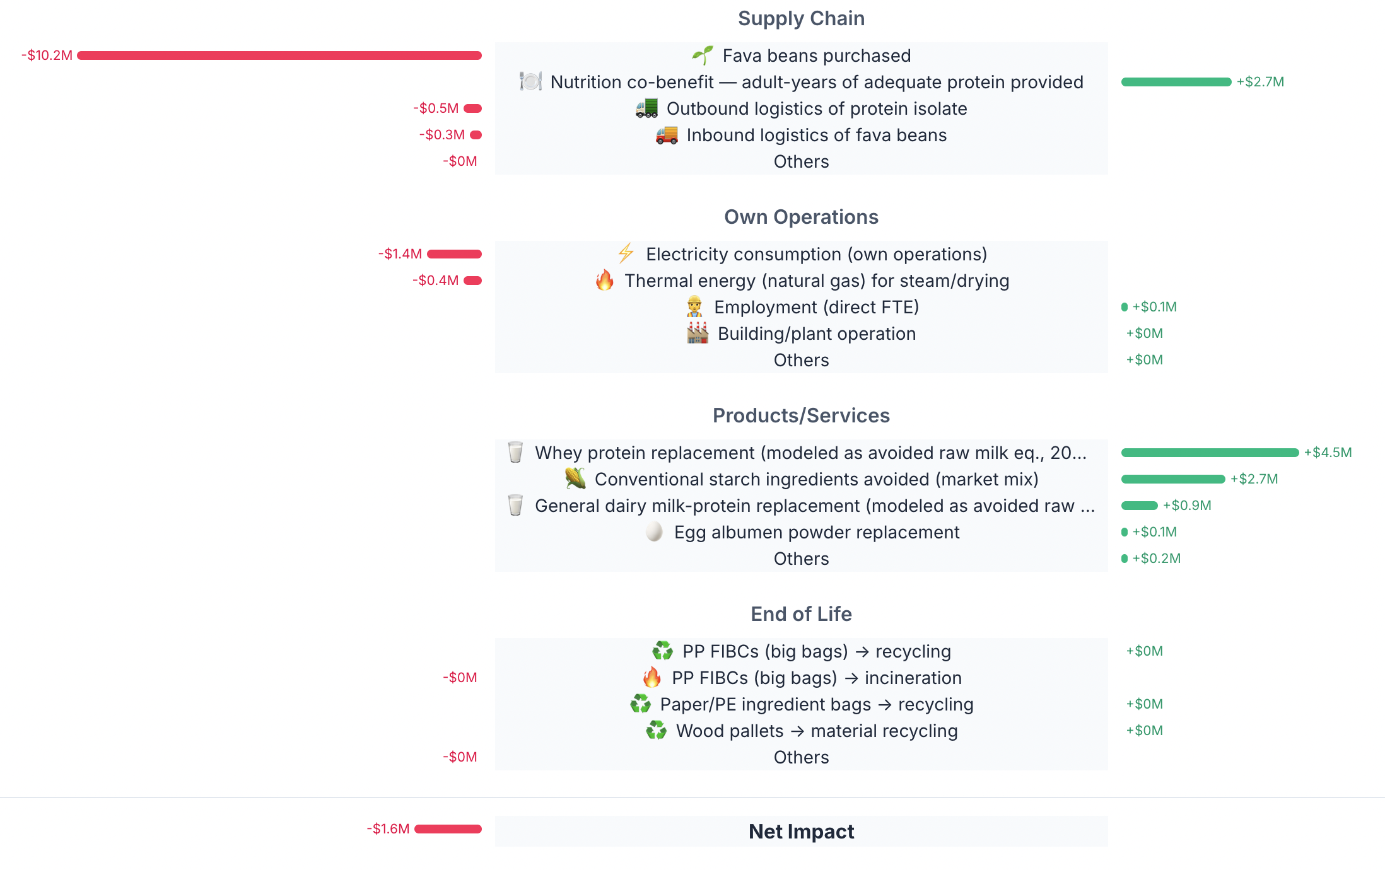Click the sprout icon beside Fava beans purchased

703,55
